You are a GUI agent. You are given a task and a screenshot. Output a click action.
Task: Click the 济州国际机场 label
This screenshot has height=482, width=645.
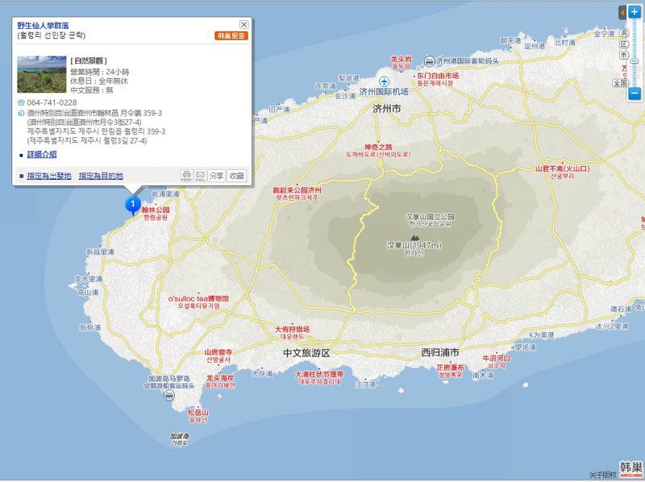(384, 92)
